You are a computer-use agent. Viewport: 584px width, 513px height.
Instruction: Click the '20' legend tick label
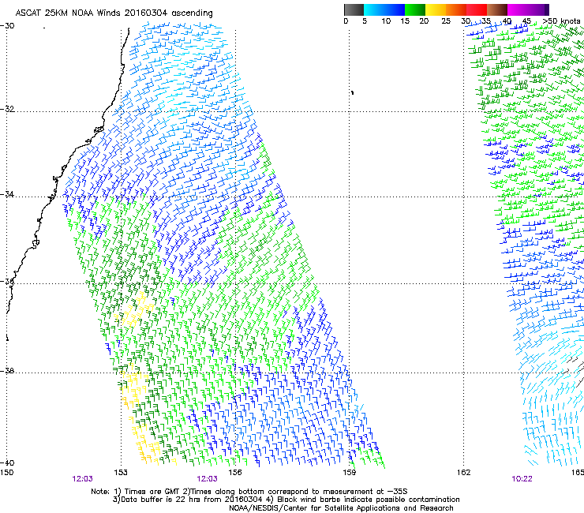click(424, 21)
